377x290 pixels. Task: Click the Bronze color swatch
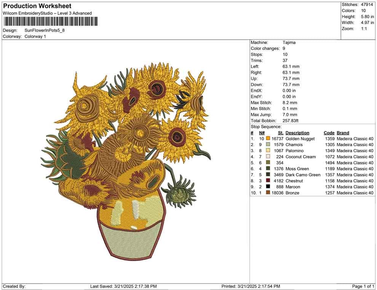pos(268,193)
